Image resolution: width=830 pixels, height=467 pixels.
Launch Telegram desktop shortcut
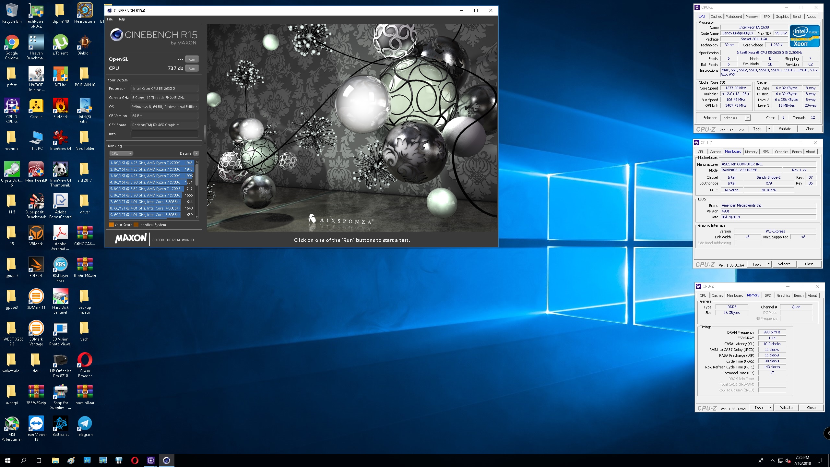tap(85, 427)
